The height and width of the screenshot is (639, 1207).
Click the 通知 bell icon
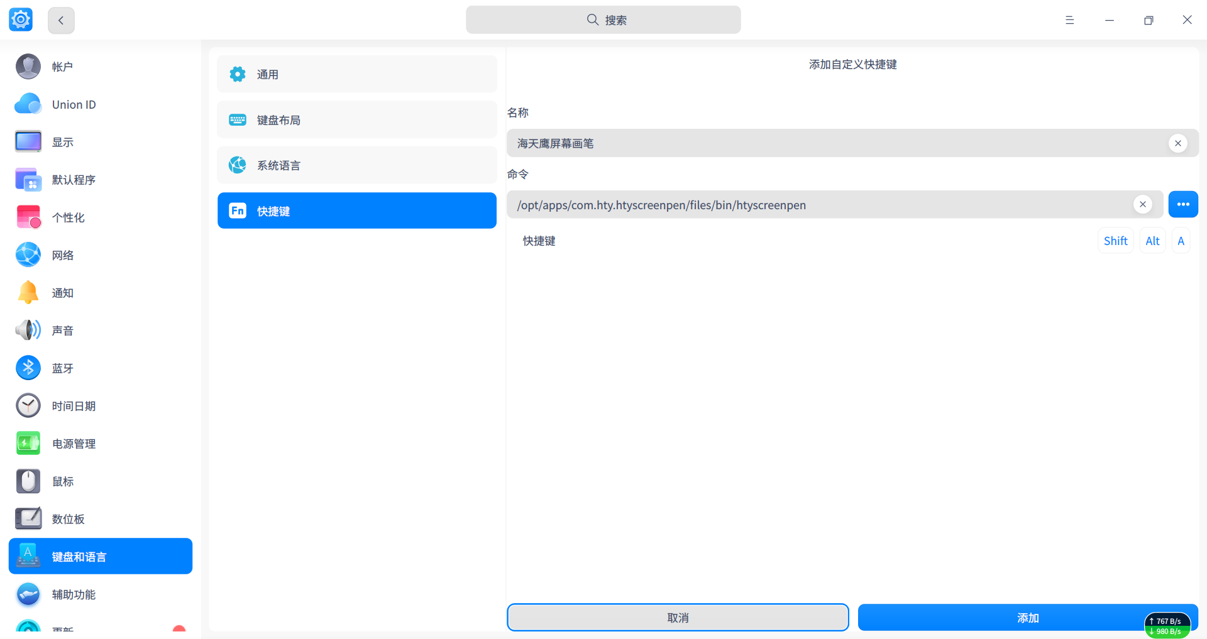[x=28, y=293]
